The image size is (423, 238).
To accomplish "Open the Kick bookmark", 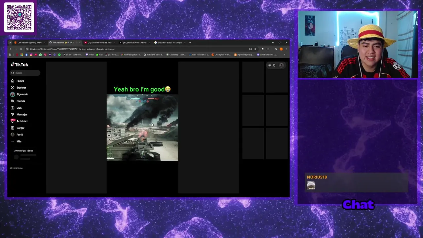I will [100, 55].
